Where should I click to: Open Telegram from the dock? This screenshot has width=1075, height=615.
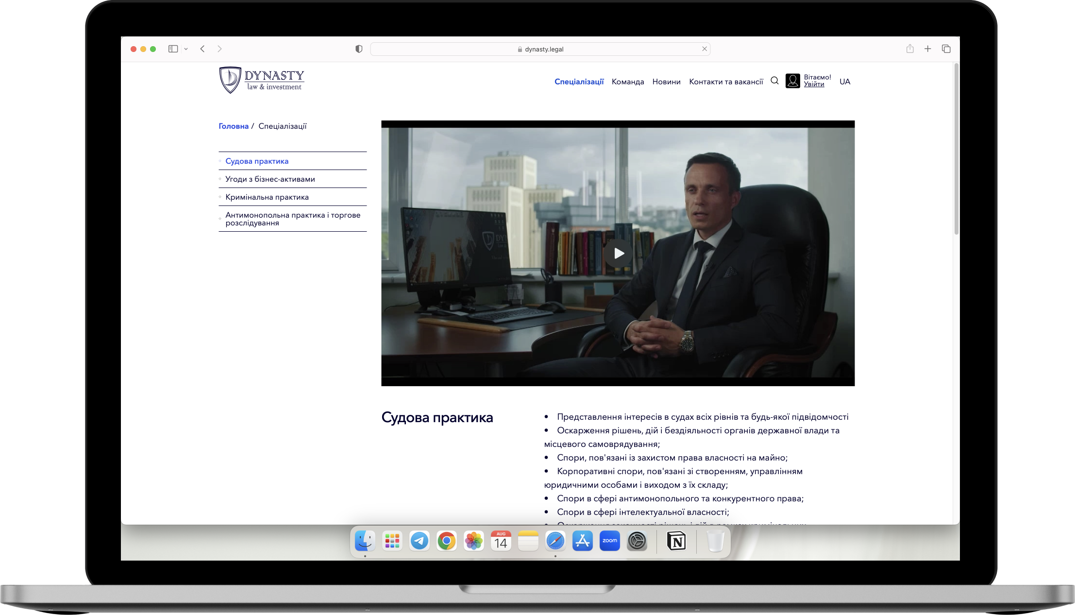click(x=419, y=541)
